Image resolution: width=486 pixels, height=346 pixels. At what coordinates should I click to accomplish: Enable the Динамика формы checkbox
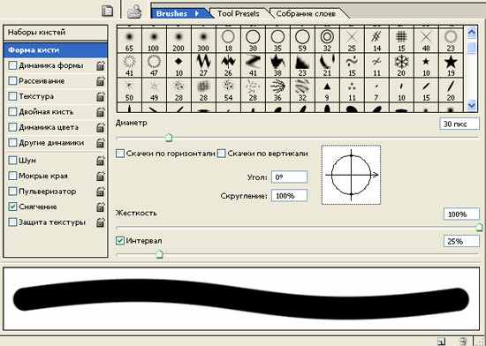12,65
